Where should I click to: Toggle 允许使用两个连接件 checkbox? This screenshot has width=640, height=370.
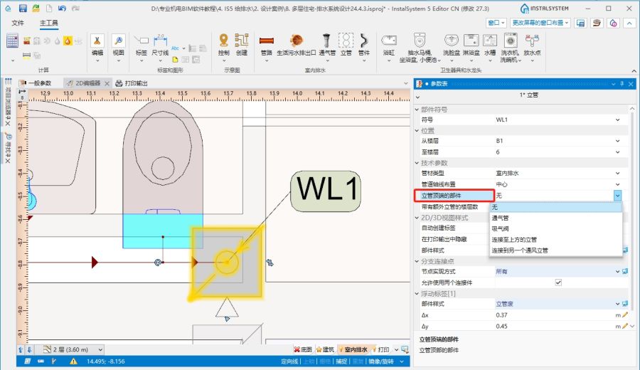coord(558,282)
